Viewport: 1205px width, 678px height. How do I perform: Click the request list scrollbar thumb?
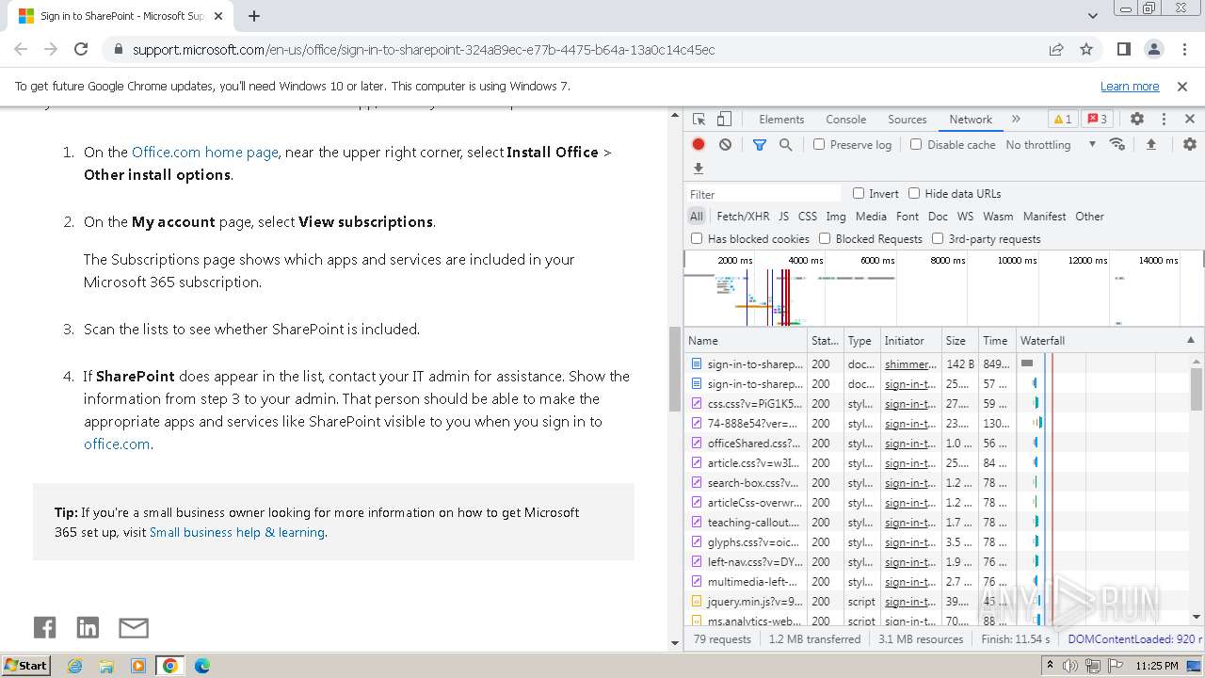1197,389
